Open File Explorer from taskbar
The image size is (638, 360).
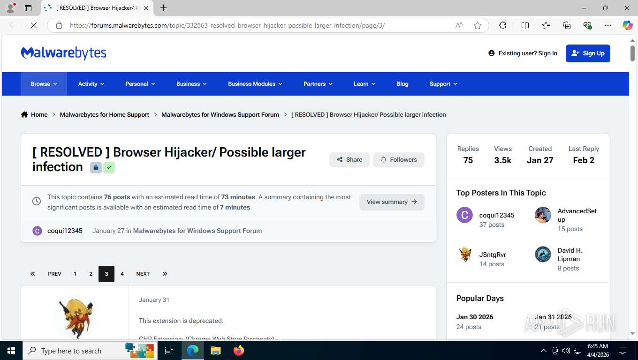[x=215, y=351]
